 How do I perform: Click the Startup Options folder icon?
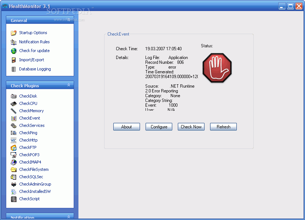(x=14, y=33)
